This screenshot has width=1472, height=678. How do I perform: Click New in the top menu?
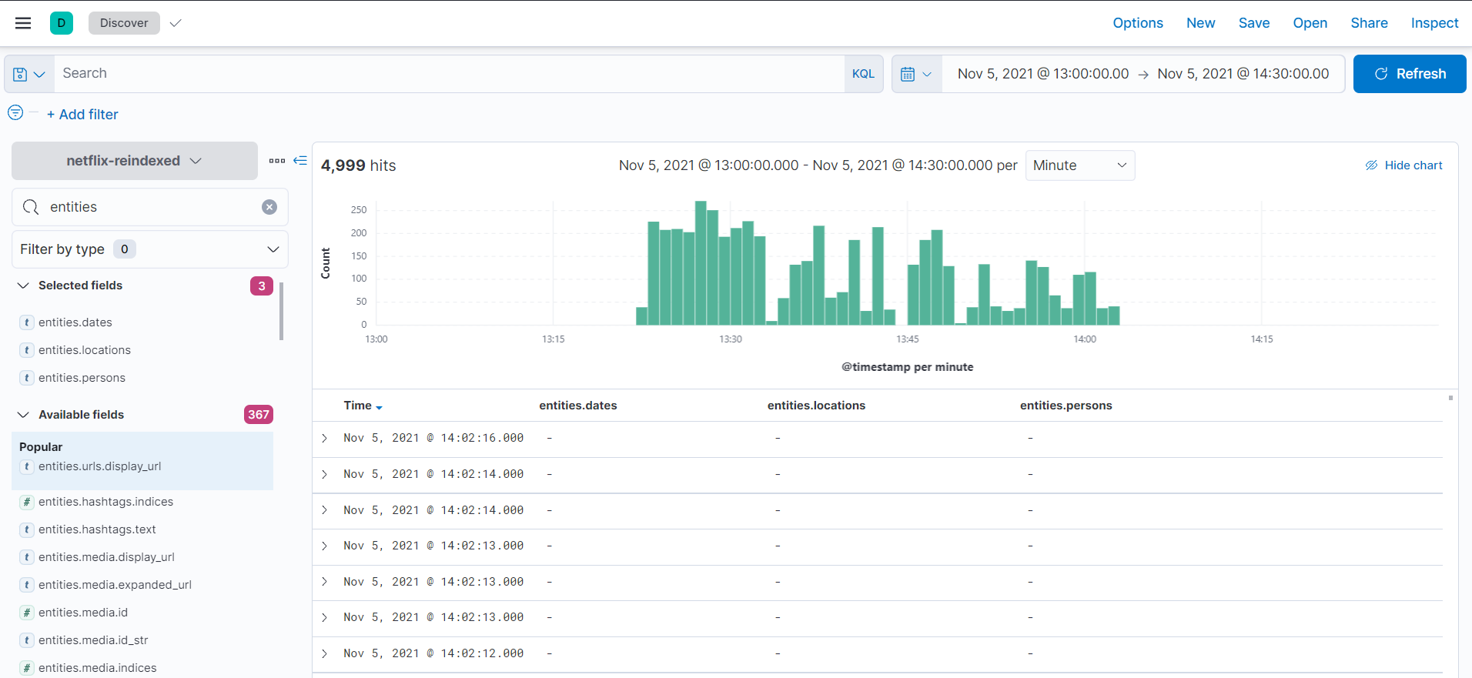(1200, 23)
